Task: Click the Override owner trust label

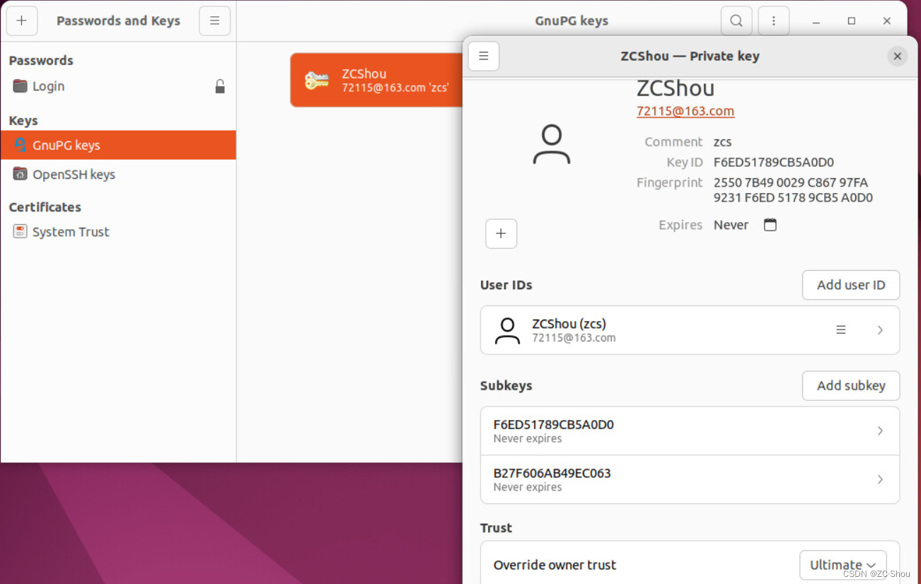Action: pyautogui.click(x=555, y=565)
